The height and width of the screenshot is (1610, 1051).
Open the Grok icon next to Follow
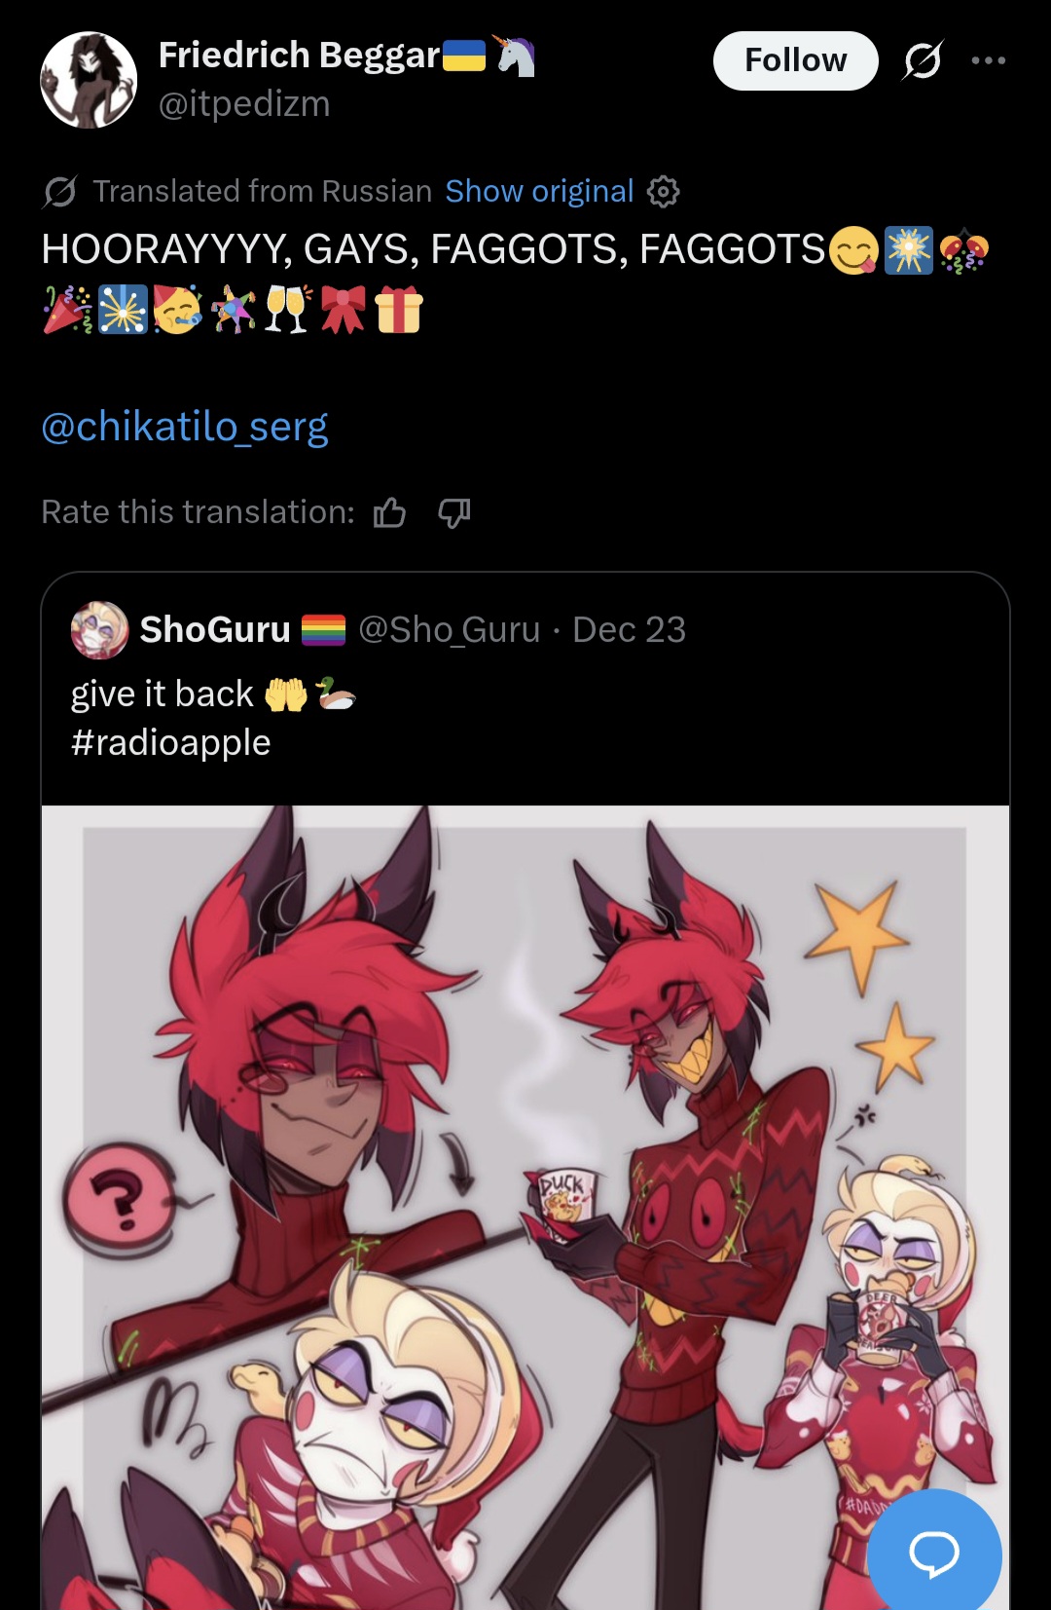[923, 60]
